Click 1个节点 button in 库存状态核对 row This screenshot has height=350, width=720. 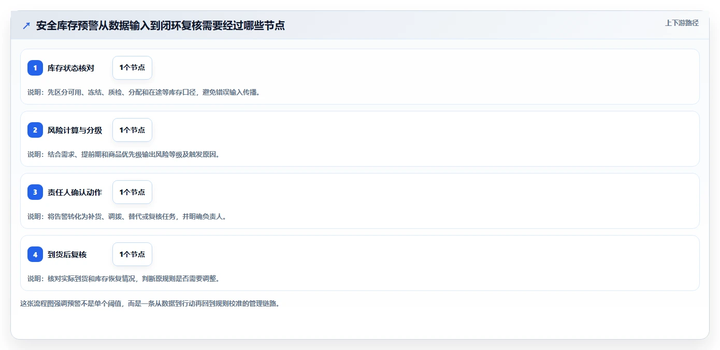(132, 68)
